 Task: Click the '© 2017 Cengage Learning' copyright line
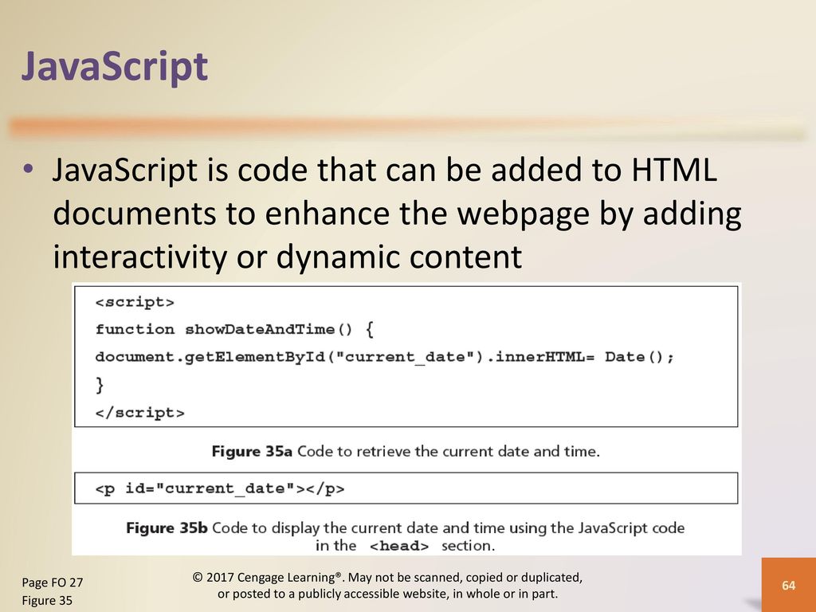[x=388, y=577]
